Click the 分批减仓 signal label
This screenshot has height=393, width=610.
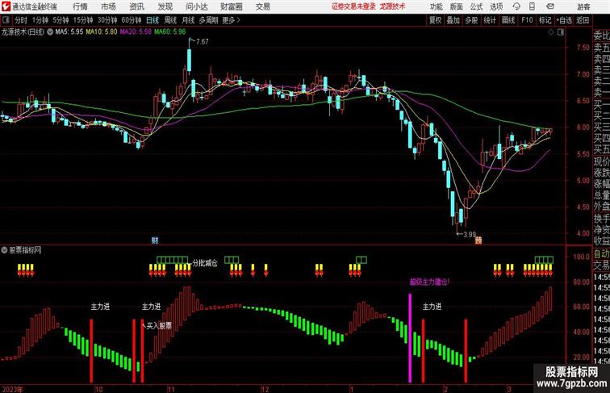coord(205,263)
